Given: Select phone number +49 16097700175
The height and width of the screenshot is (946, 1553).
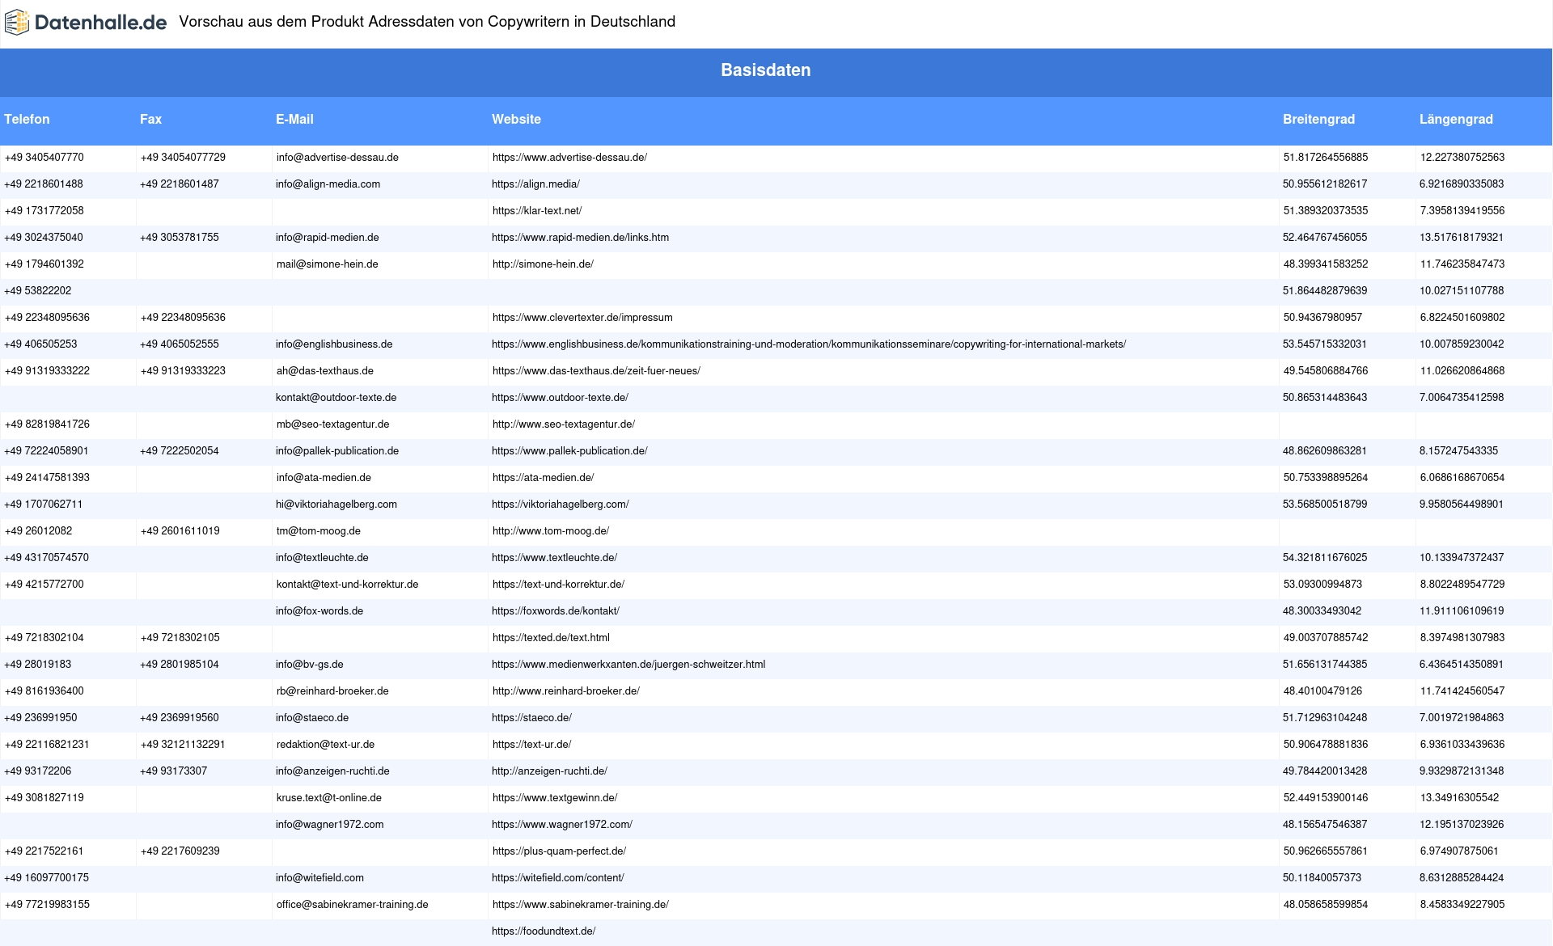Looking at the screenshot, I should coord(47,878).
